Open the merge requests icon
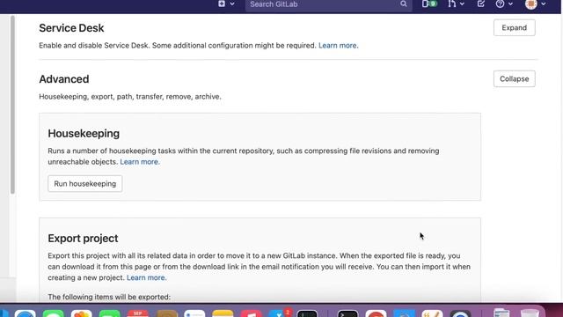The width and height of the screenshot is (563, 317). pos(452,4)
